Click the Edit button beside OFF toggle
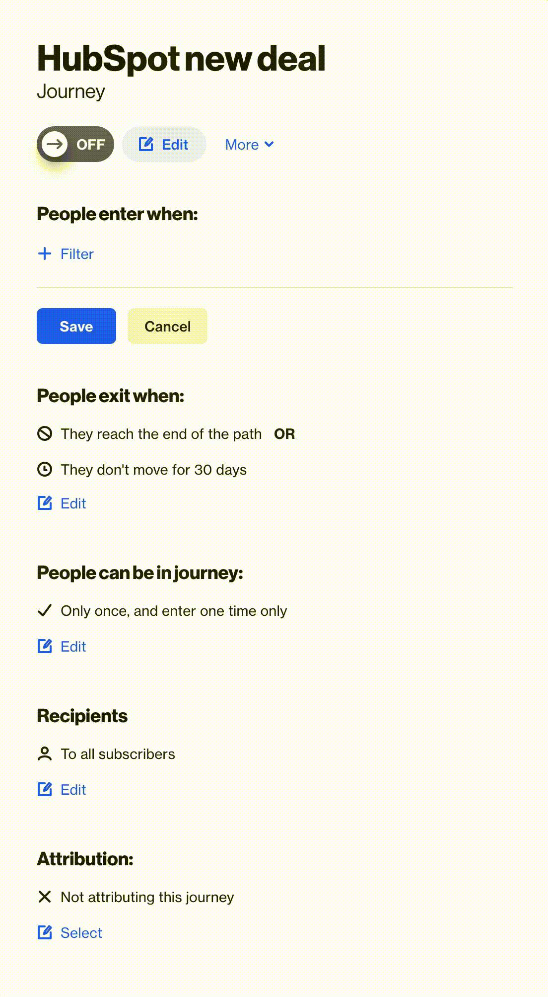The image size is (548, 997). point(164,144)
